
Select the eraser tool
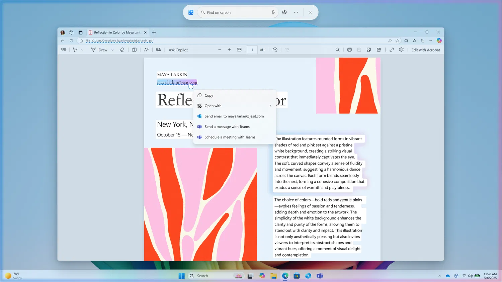tap(122, 50)
